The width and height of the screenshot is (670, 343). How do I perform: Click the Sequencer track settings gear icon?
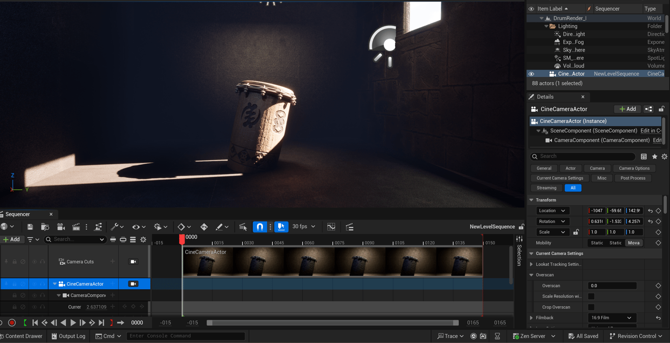point(143,240)
